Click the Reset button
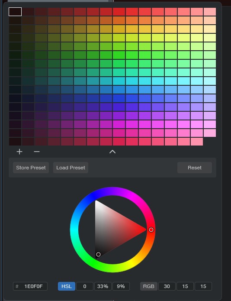 195,168
